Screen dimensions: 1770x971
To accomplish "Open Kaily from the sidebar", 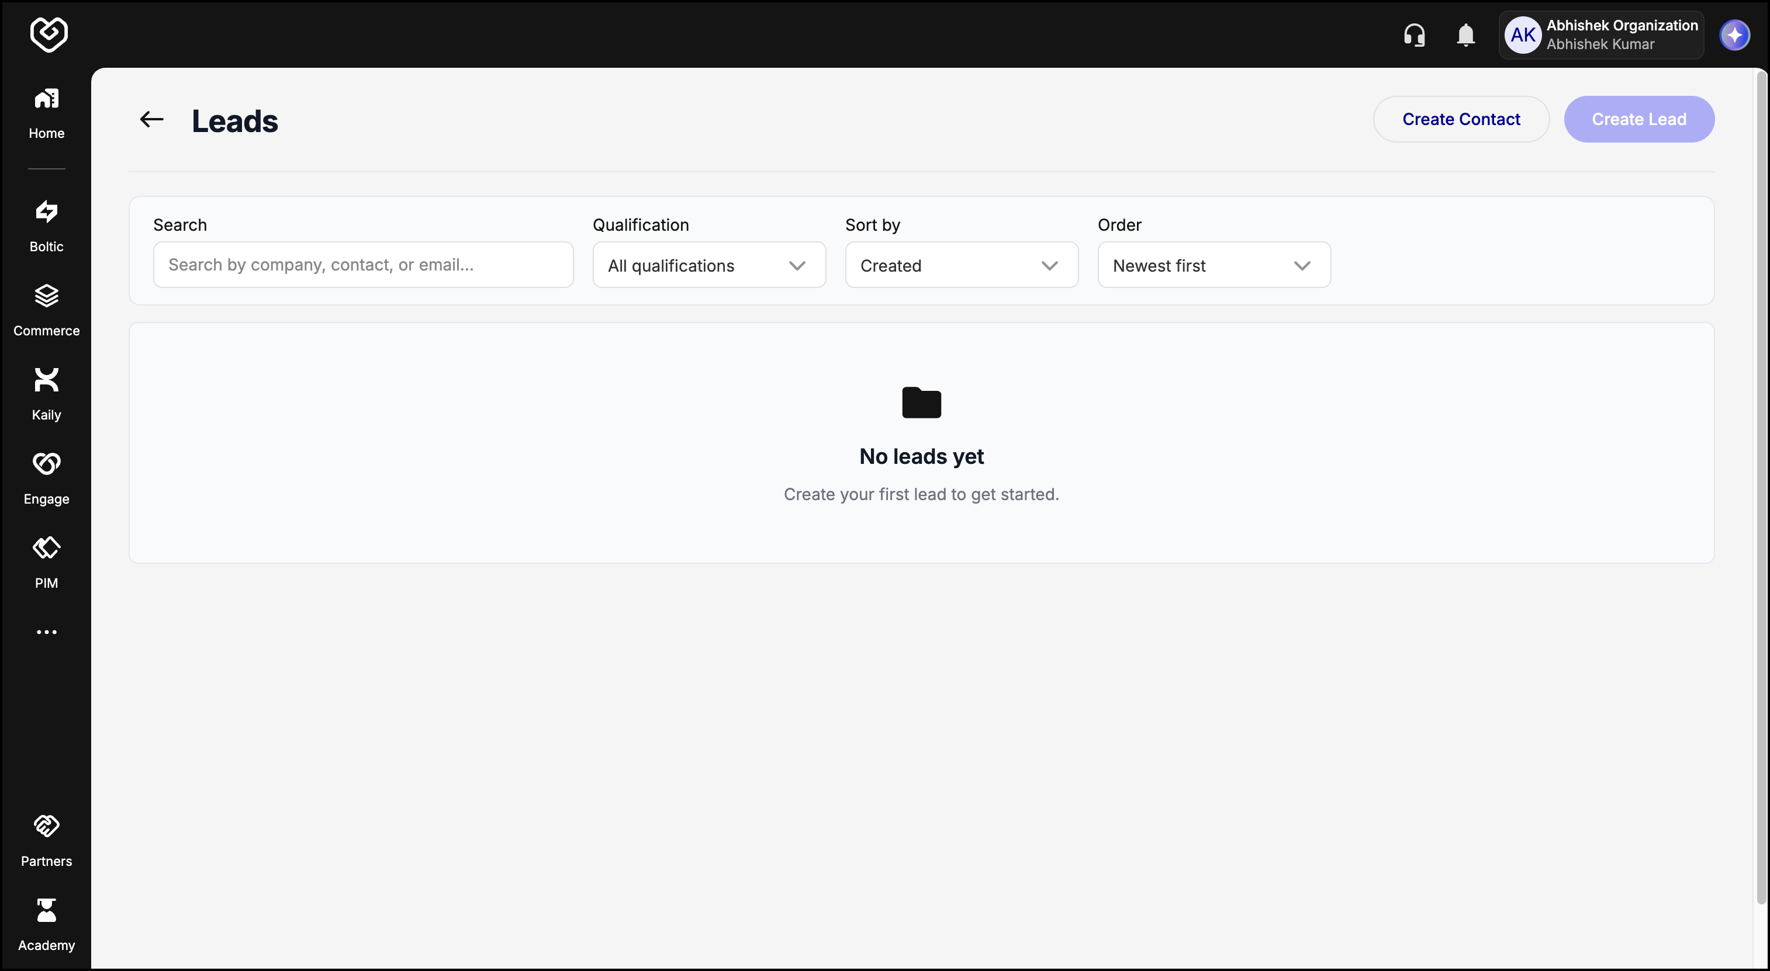I will (46, 395).
